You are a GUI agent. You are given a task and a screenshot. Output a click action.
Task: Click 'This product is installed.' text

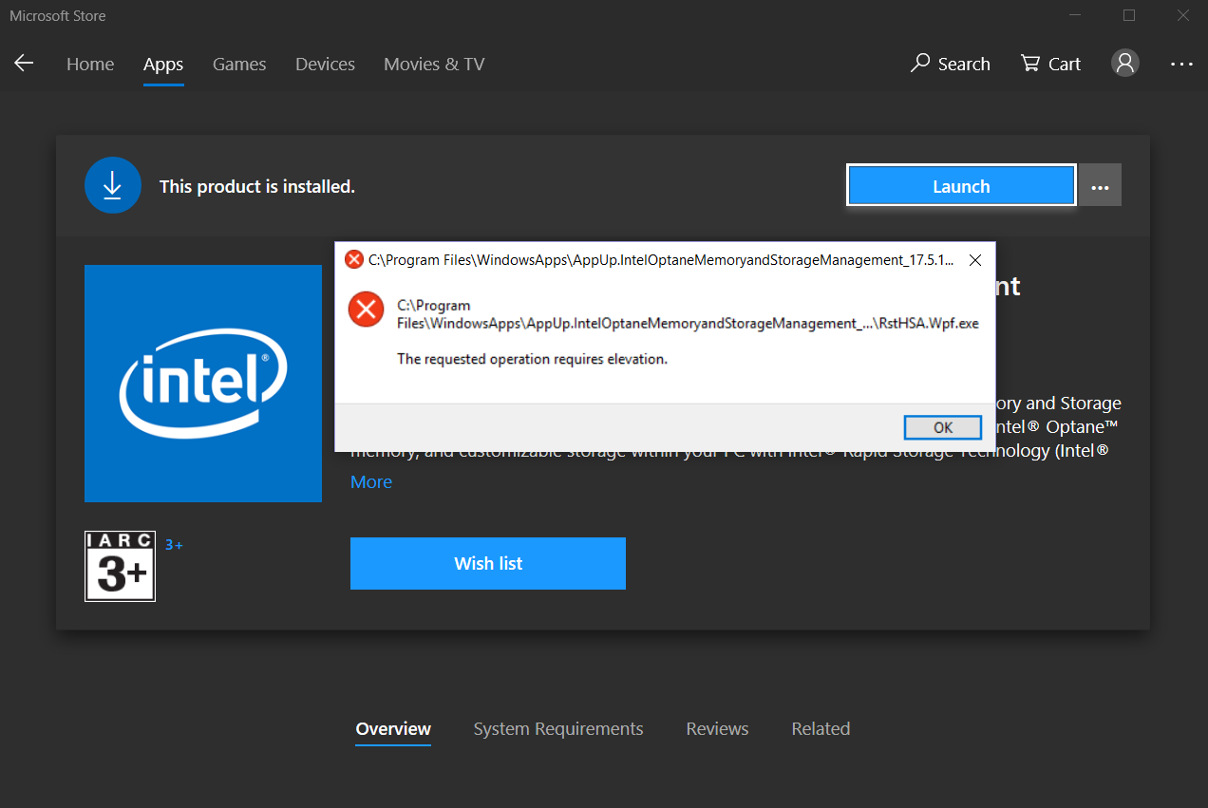(x=257, y=187)
